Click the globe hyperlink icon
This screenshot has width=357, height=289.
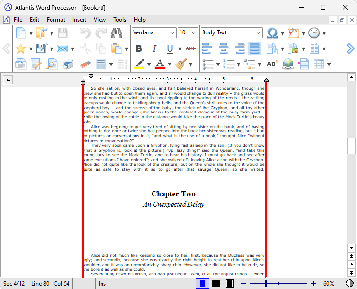click(288, 64)
